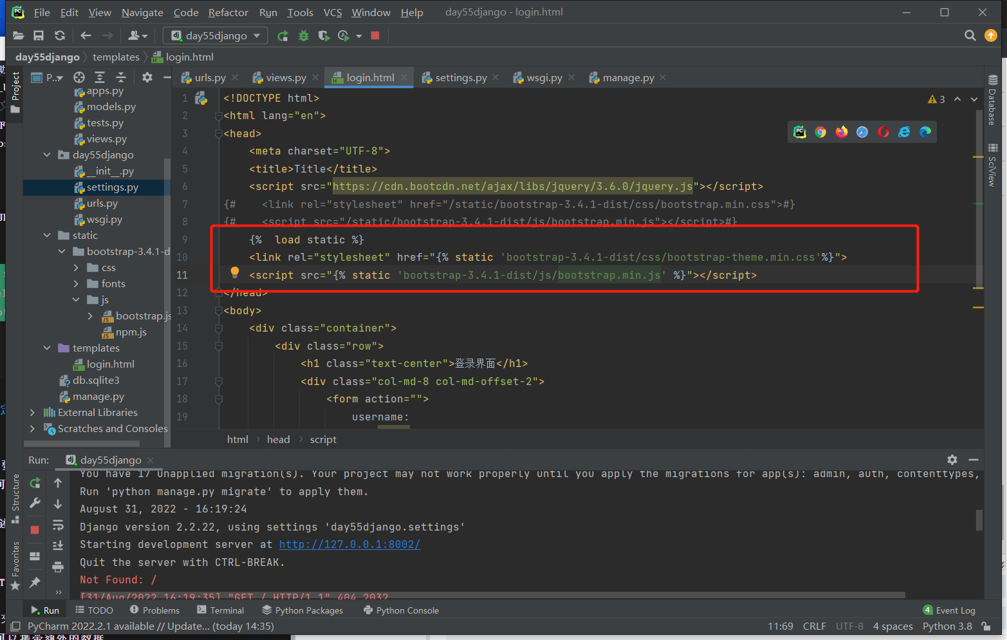Switch to the manage.py editor tab
This screenshot has width=1007, height=640.
coord(628,77)
